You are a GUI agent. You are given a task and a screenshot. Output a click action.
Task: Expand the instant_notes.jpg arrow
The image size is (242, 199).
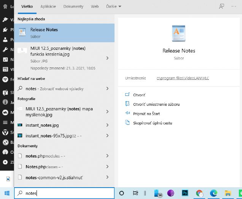(107, 125)
